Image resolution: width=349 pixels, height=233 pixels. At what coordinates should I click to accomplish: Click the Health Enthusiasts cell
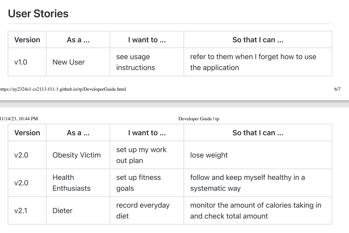pos(72,183)
